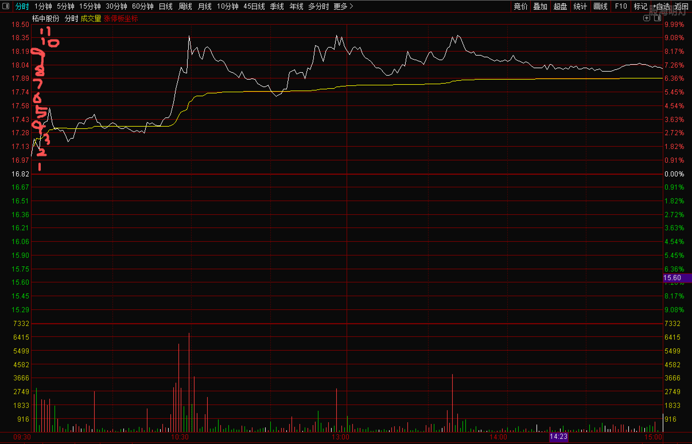Toggle 涨停板坐标 limit-up coordinate mode
692x444 pixels.
point(121,19)
